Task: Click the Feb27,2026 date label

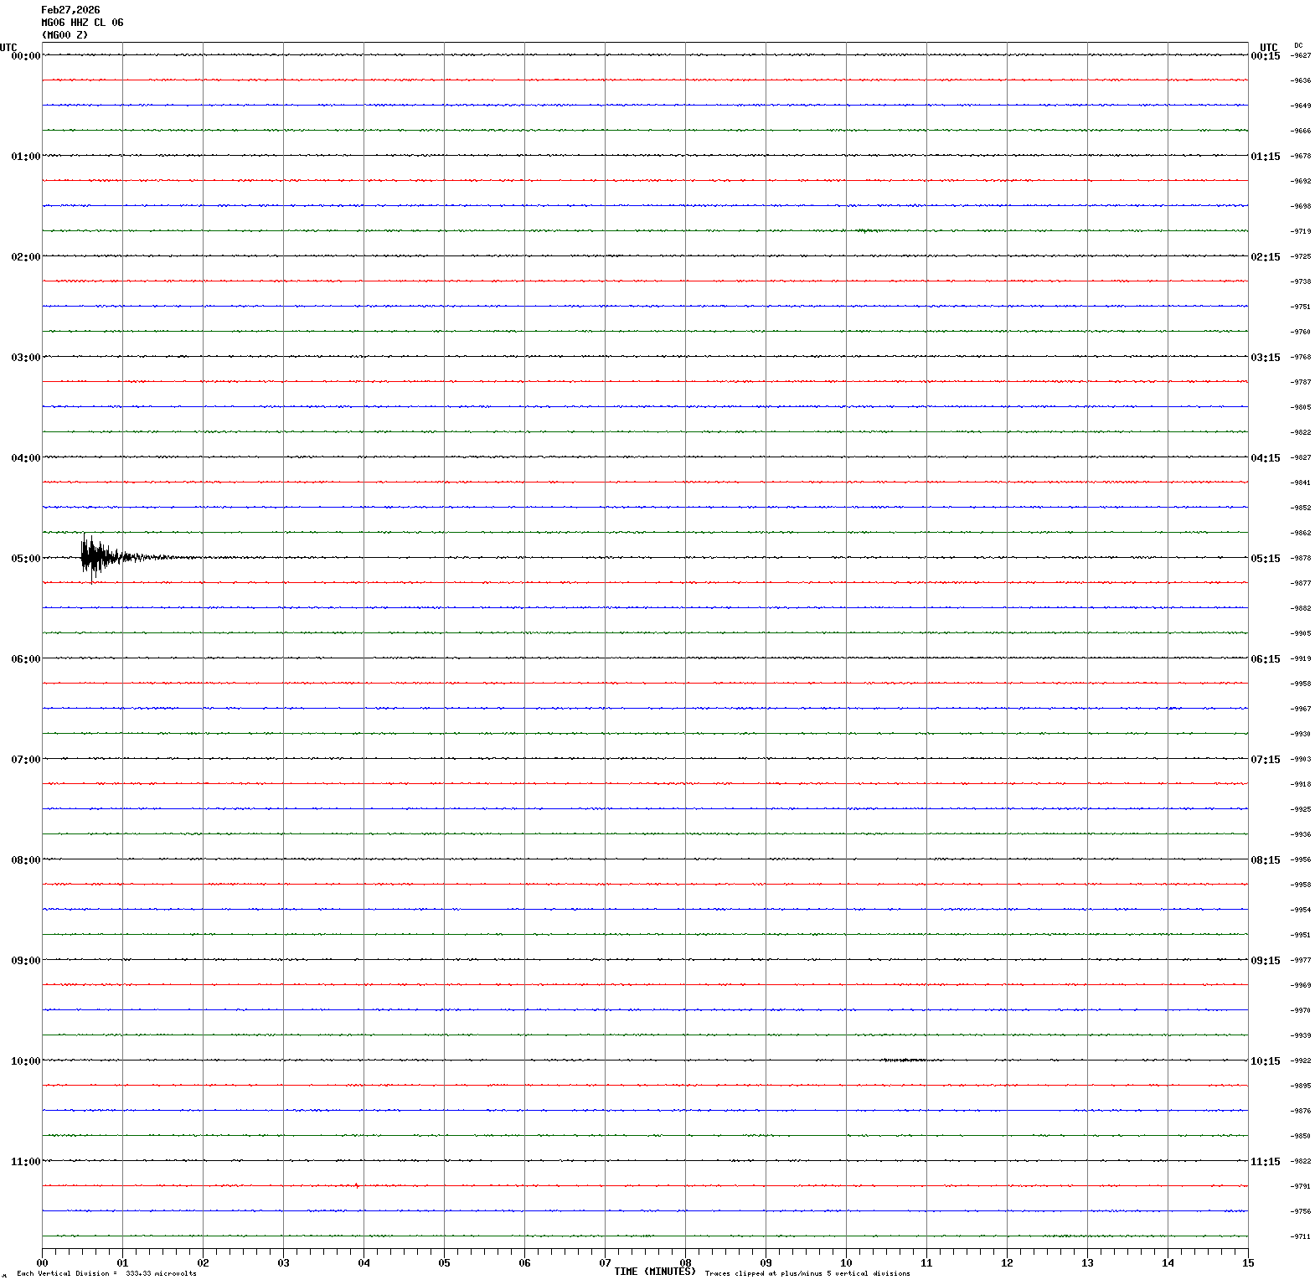Action: (70, 10)
